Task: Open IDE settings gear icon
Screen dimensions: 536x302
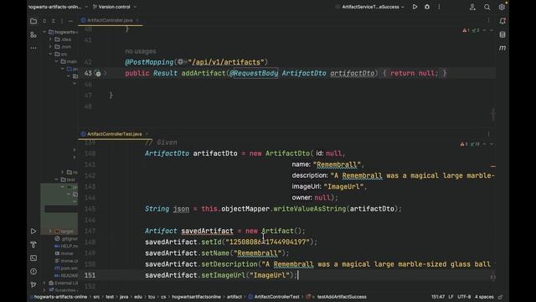Action: [502, 7]
